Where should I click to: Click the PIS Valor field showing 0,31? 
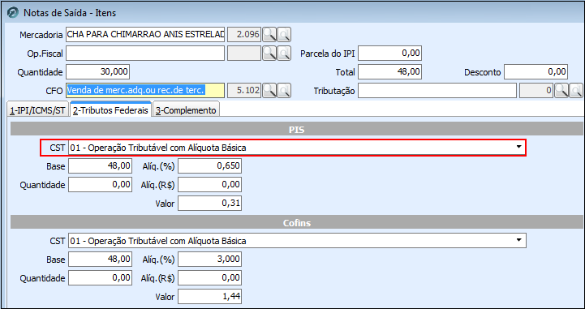click(x=209, y=203)
